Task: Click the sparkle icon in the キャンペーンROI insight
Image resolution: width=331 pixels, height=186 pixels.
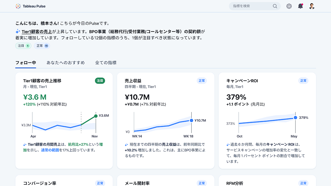Action: click(x=228, y=145)
